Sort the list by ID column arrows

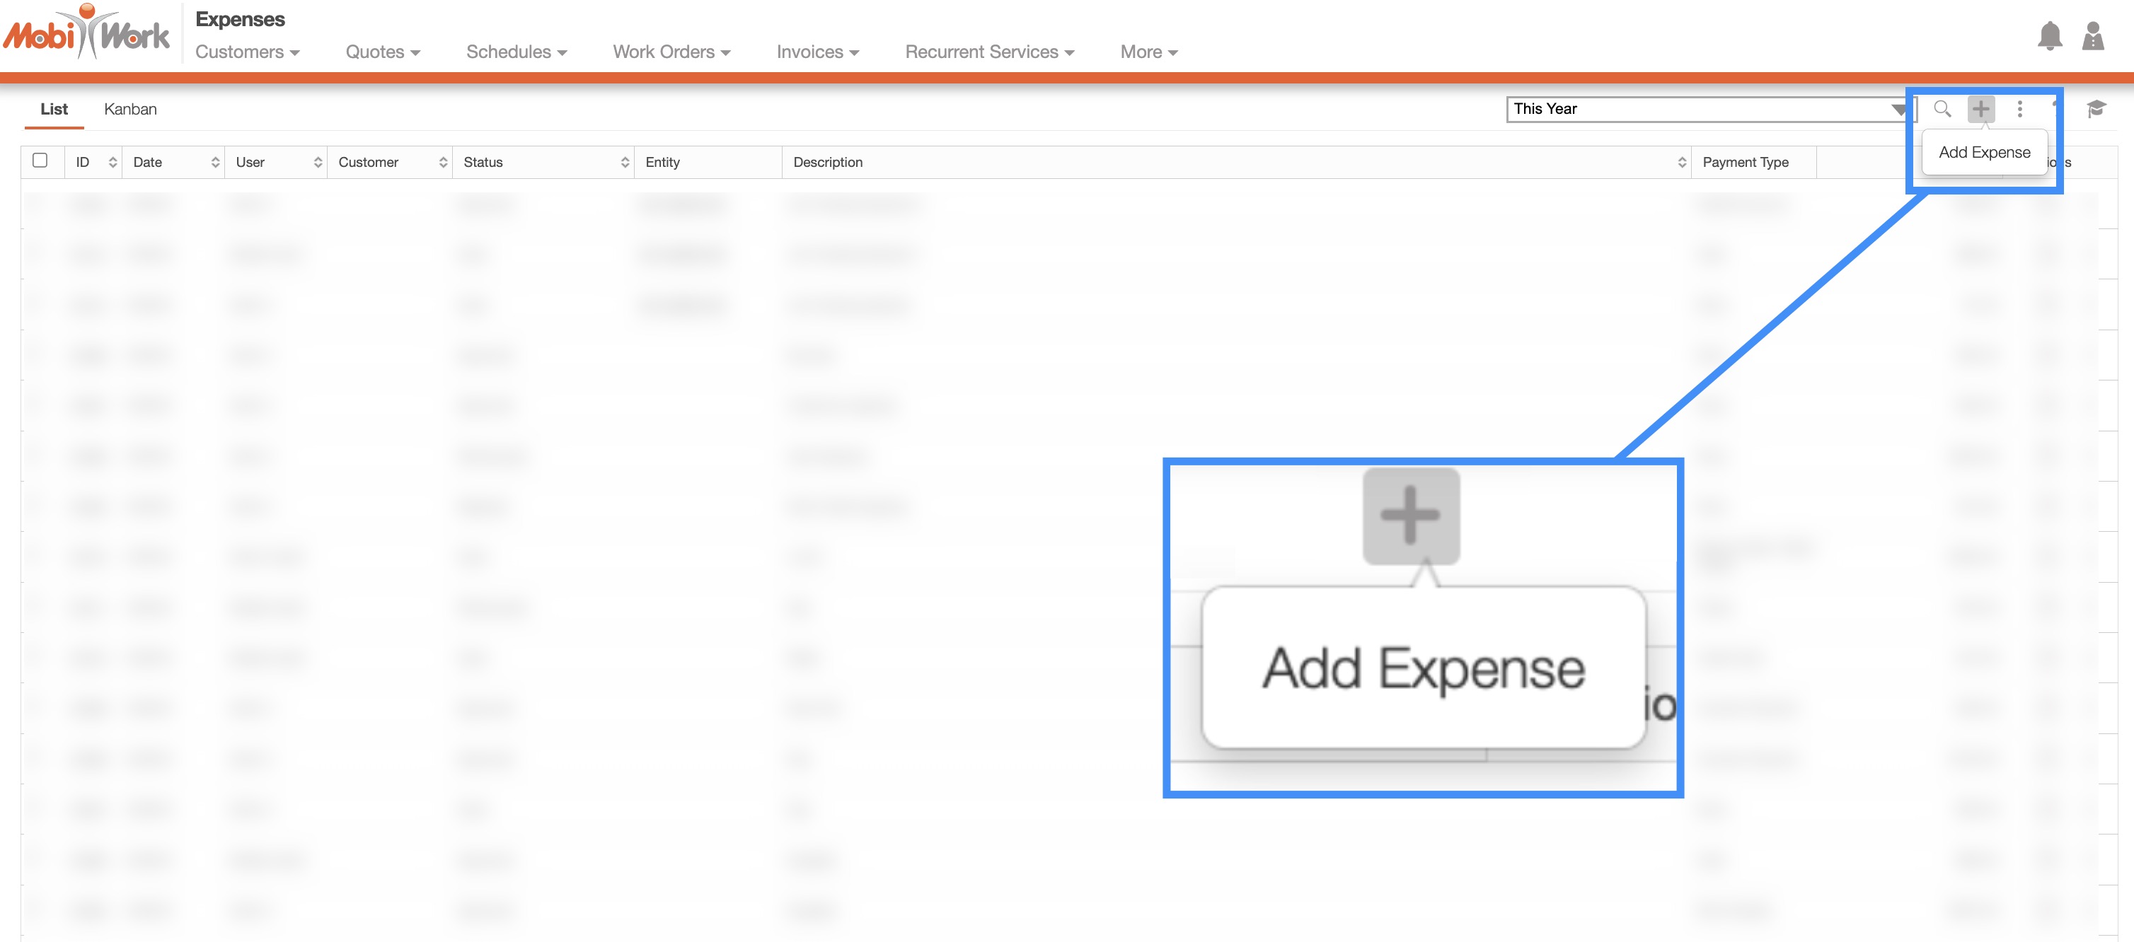pyautogui.click(x=113, y=162)
